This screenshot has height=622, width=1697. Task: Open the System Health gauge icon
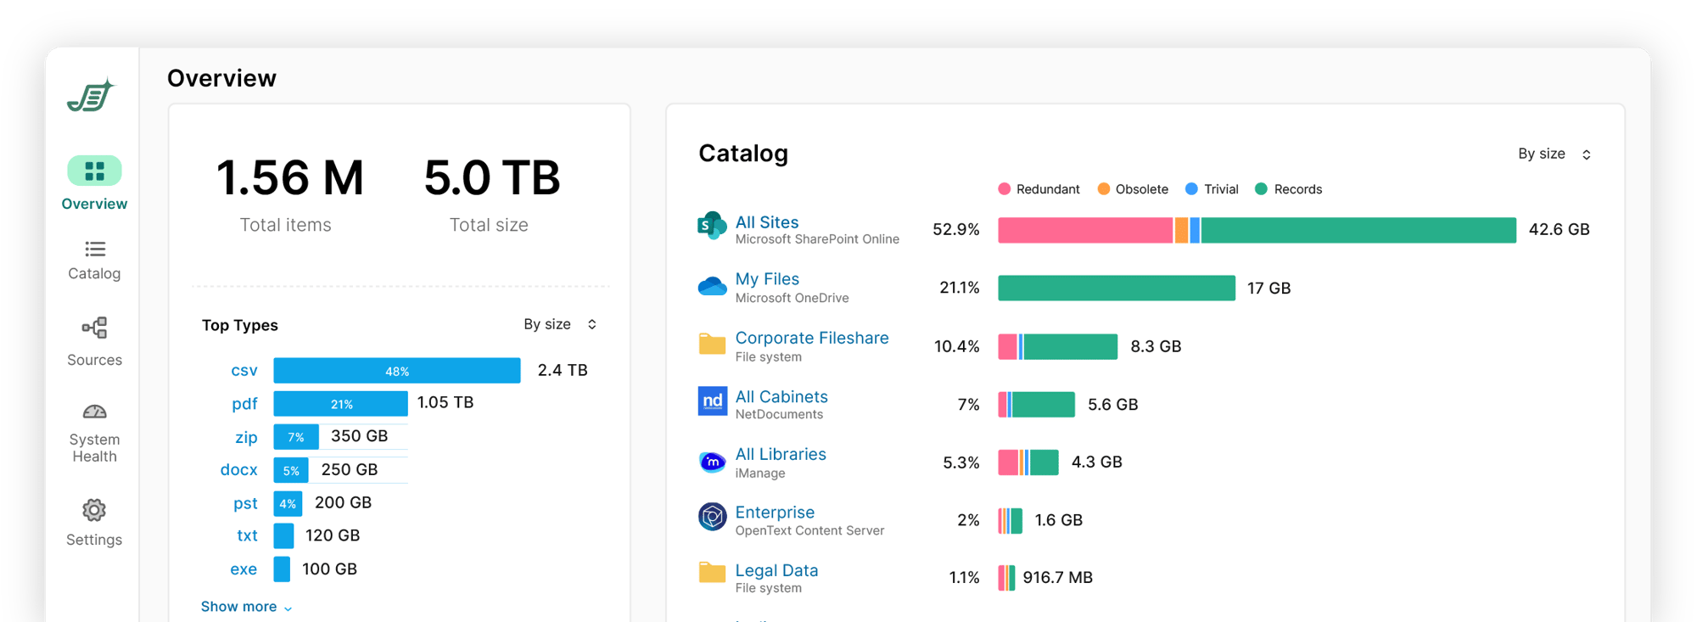click(x=94, y=412)
